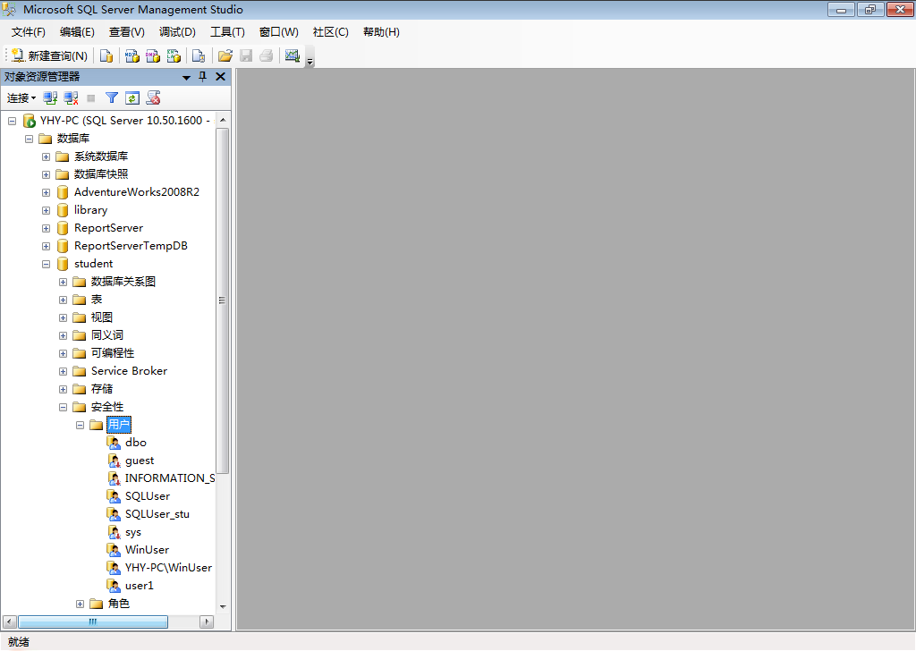
Task: Click the Print icon in toolbar
Action: point(267,56)
